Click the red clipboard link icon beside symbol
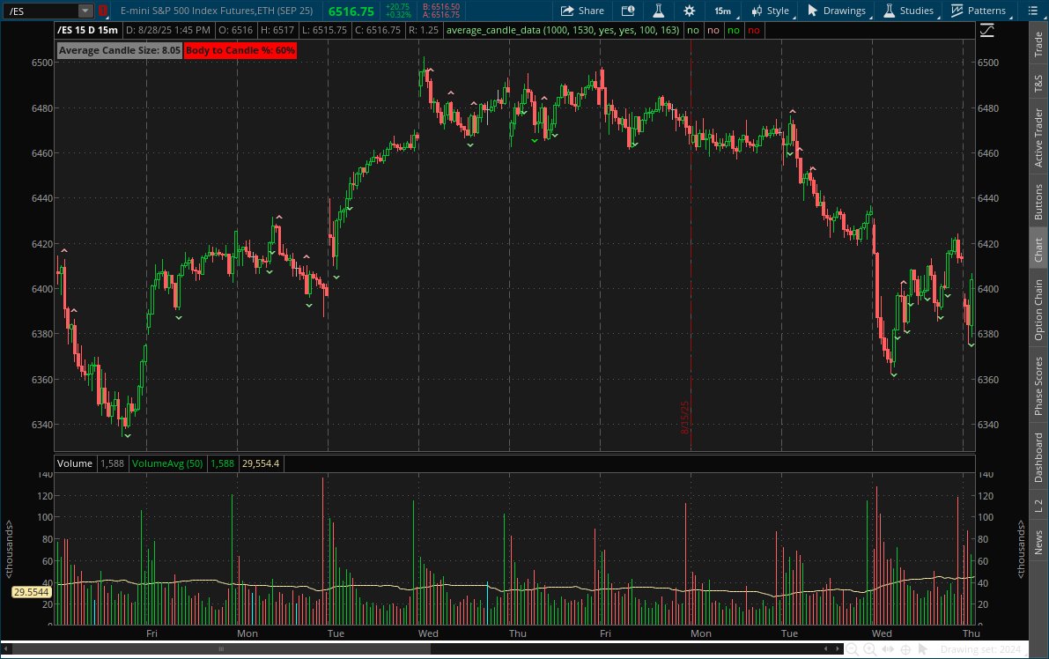The width and height of the screenshot is (1049, 659). 102,11
